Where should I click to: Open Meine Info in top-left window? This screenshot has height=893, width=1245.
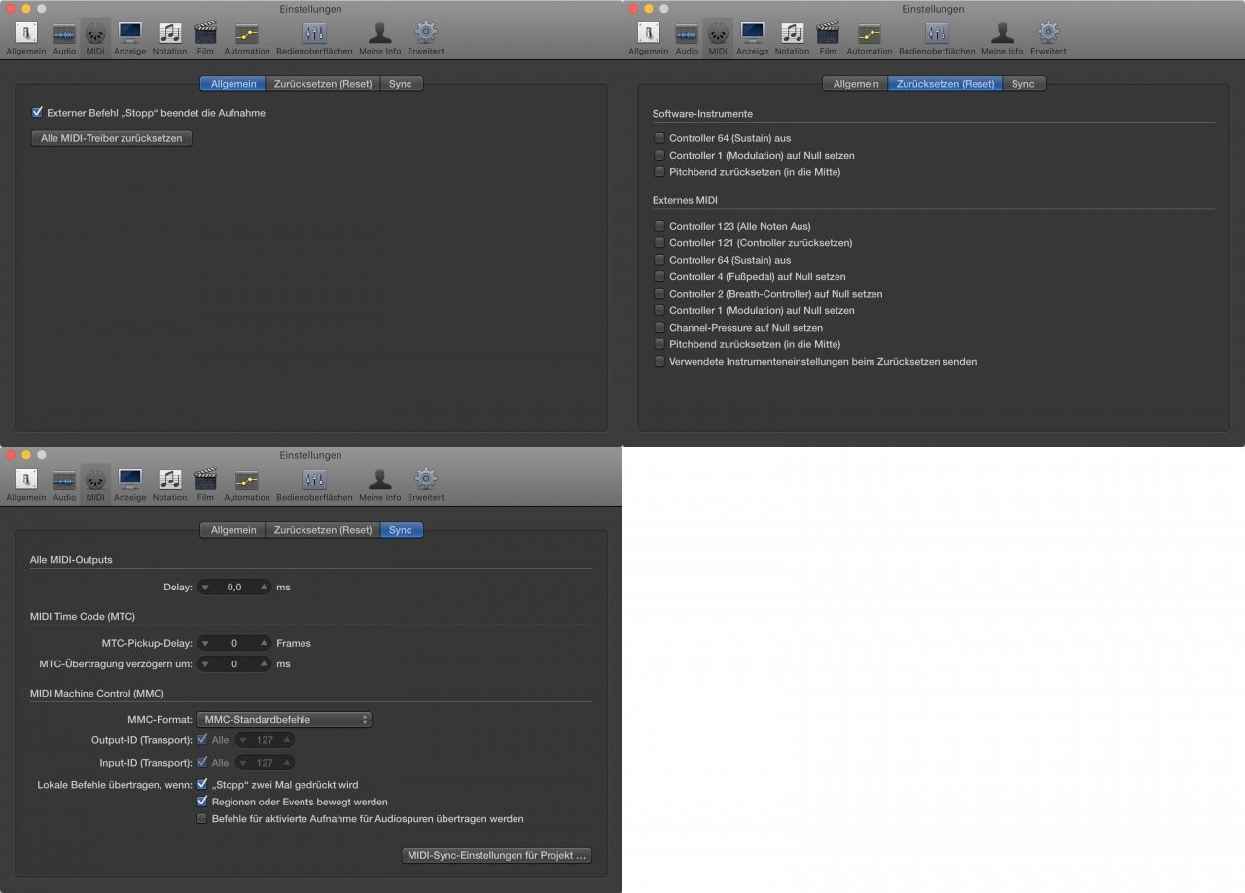pyautogui.click(x=379, y=37)
